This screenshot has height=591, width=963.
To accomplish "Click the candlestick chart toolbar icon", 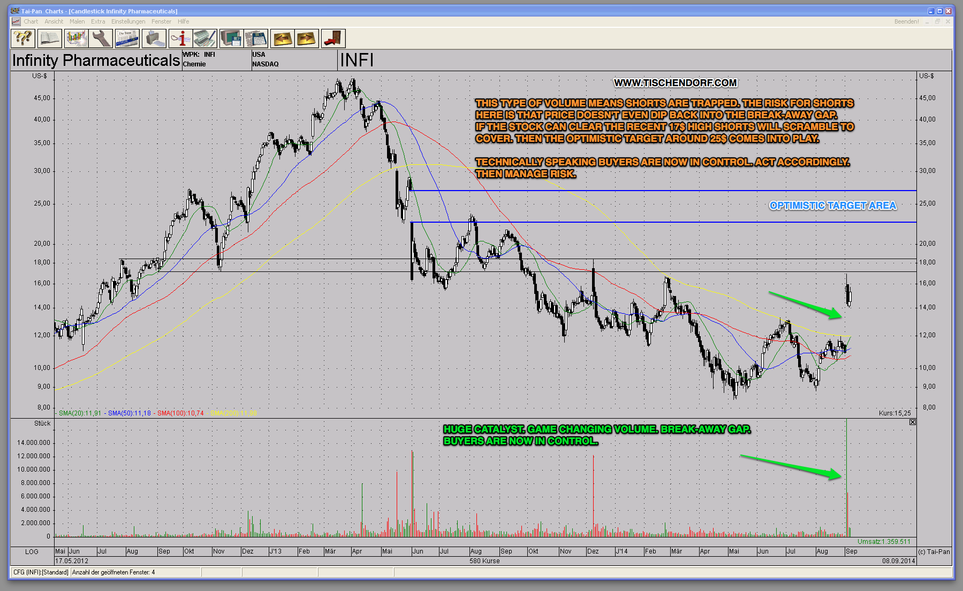I will coord(76,39).
